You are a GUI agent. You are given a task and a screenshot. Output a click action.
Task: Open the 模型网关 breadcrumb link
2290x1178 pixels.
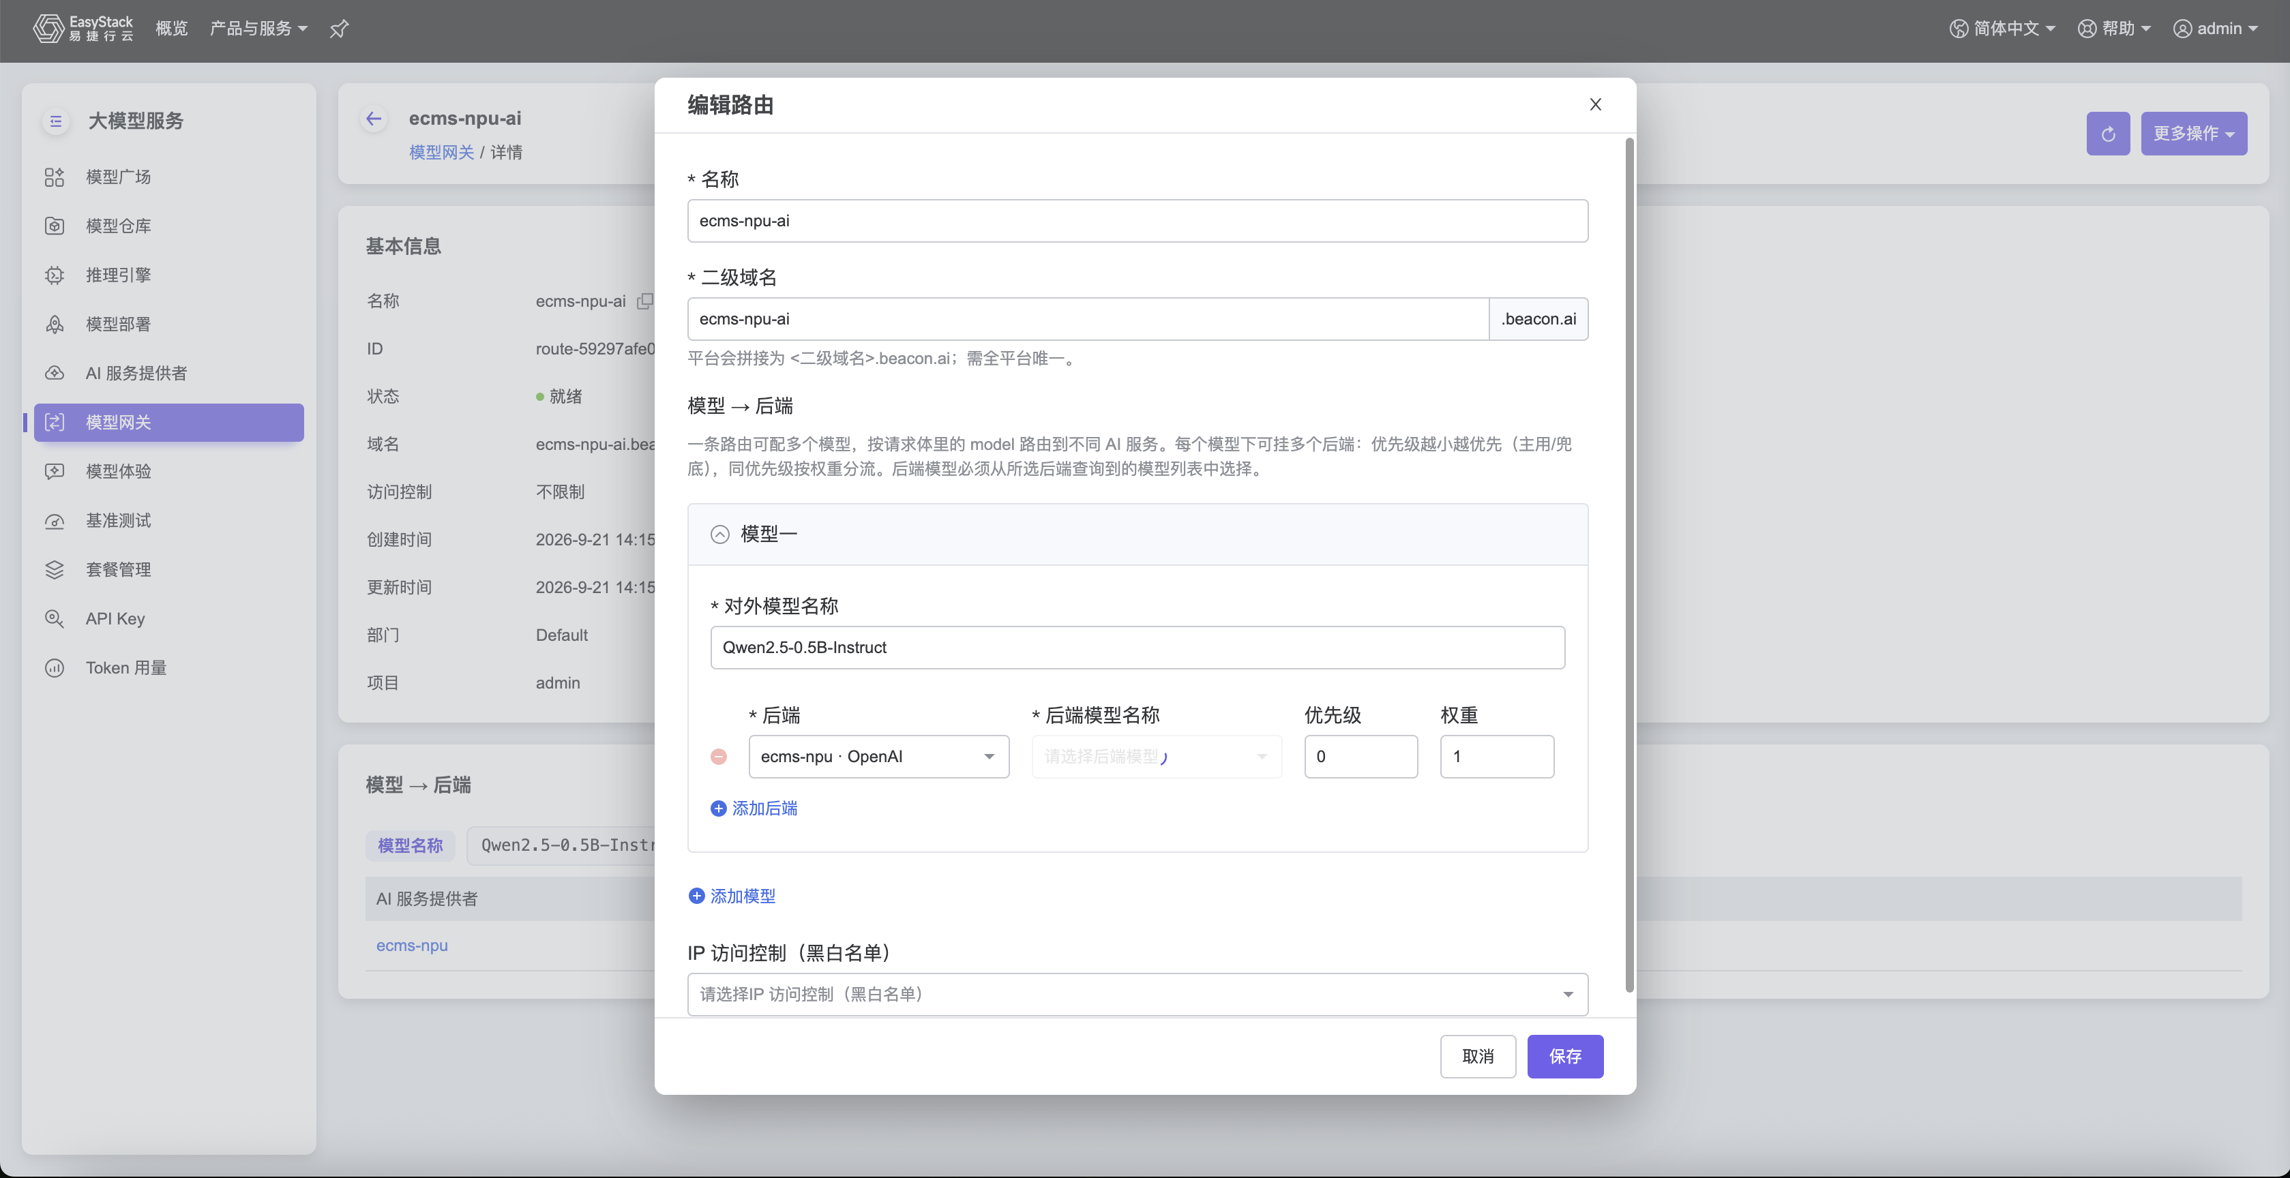click(x=441, y=153)
